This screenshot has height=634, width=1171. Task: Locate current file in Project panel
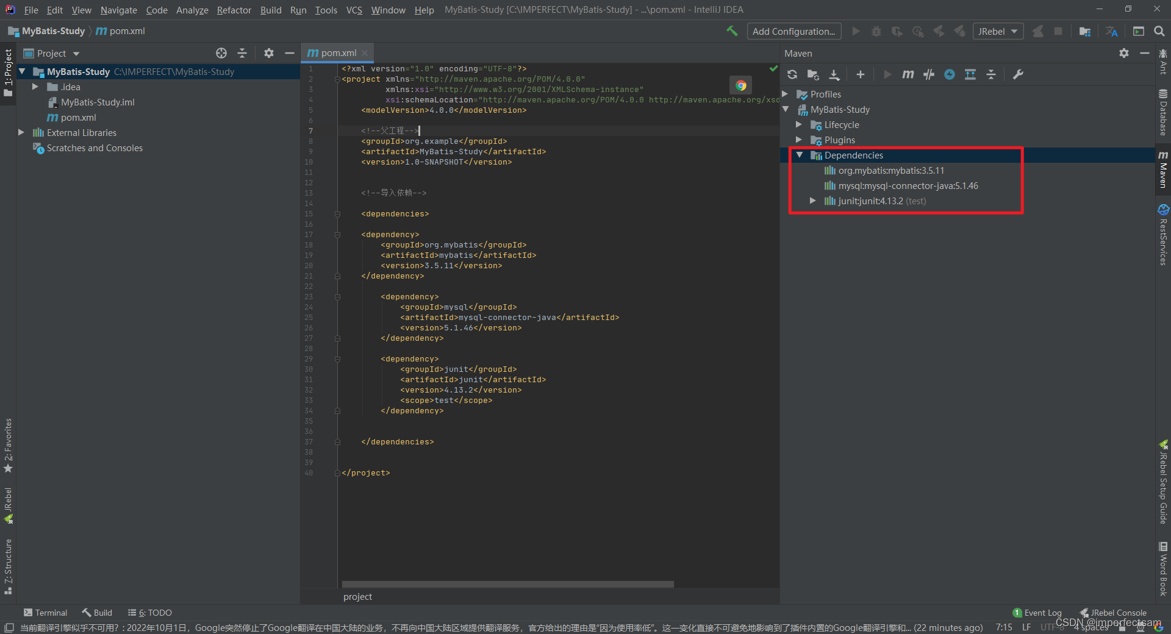221,53
